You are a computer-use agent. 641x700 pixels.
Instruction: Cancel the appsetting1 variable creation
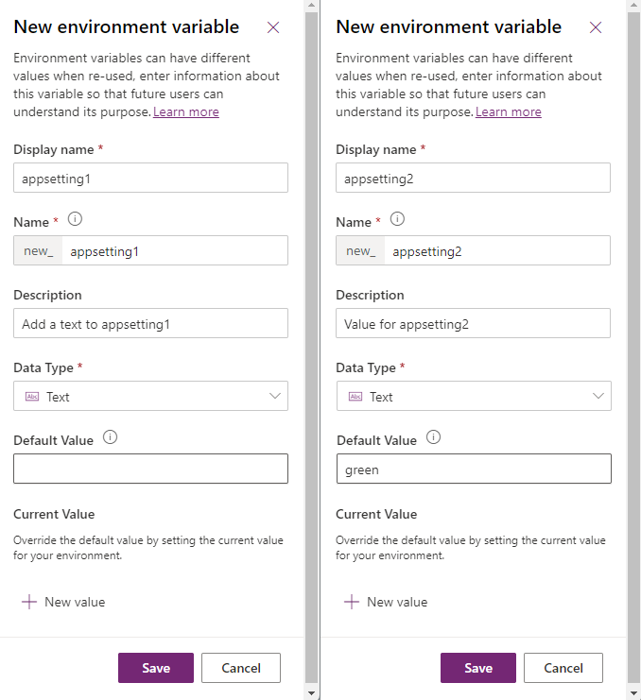coord(241,668)
